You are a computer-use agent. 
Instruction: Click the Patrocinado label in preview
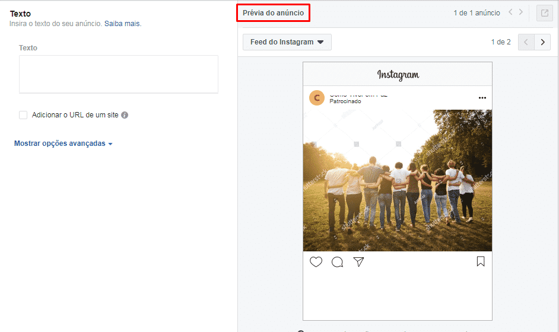[345, 101]
